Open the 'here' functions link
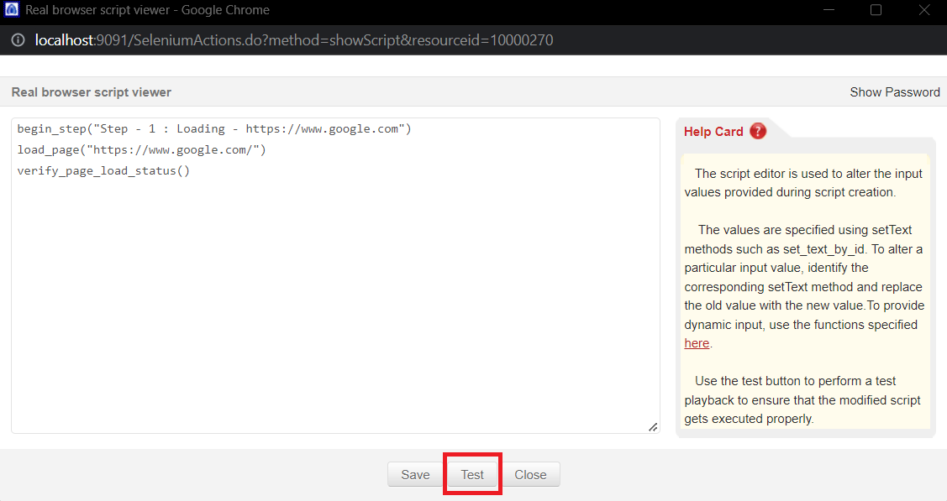Screen dimensions: 947x501 [697, 343]
